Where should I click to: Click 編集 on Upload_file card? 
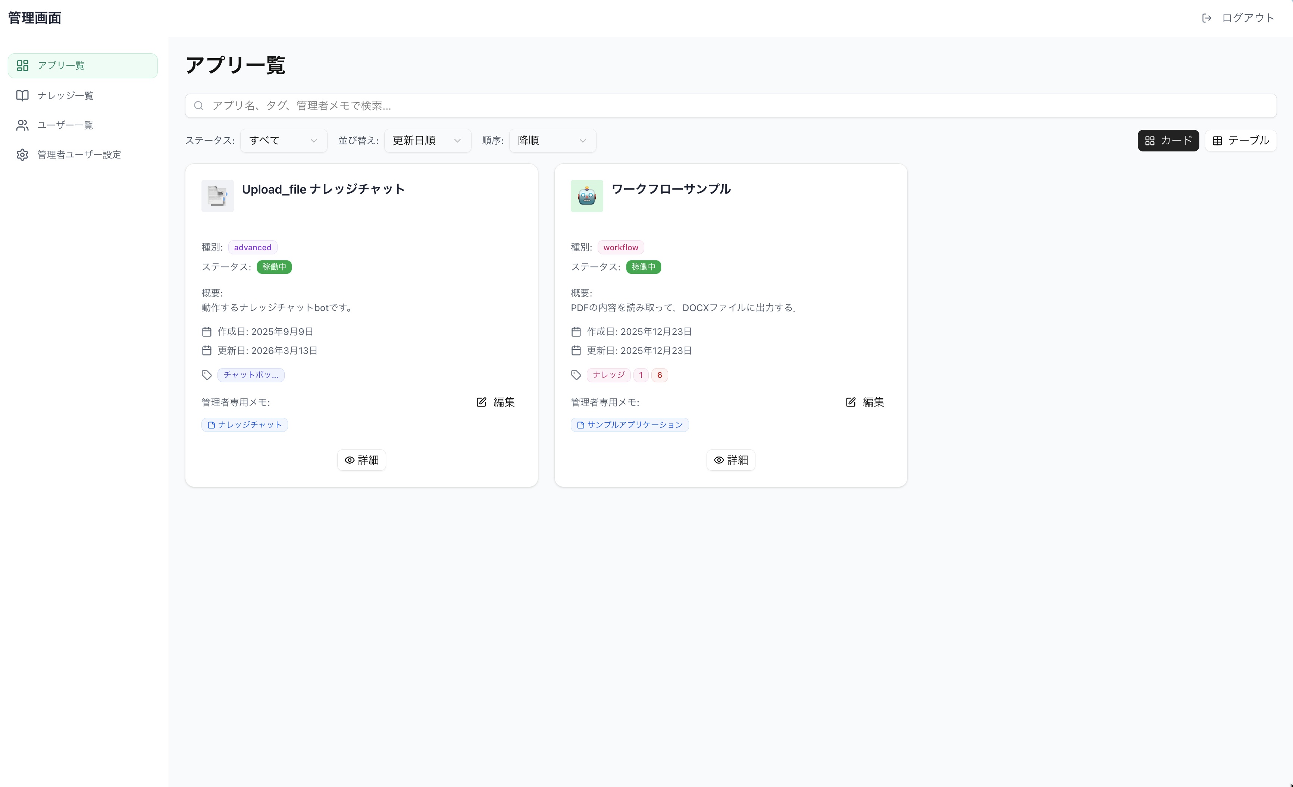495,402
